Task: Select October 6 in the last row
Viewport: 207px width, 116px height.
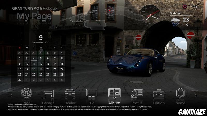Action: [62, 80]
